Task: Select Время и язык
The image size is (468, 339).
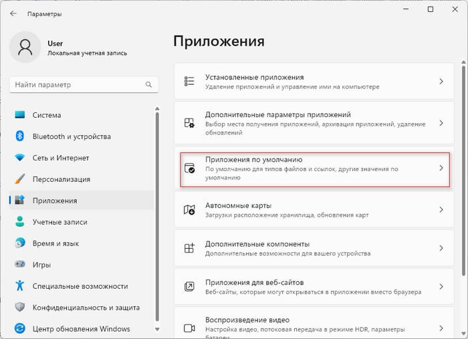Action: [x=82, y=243]
